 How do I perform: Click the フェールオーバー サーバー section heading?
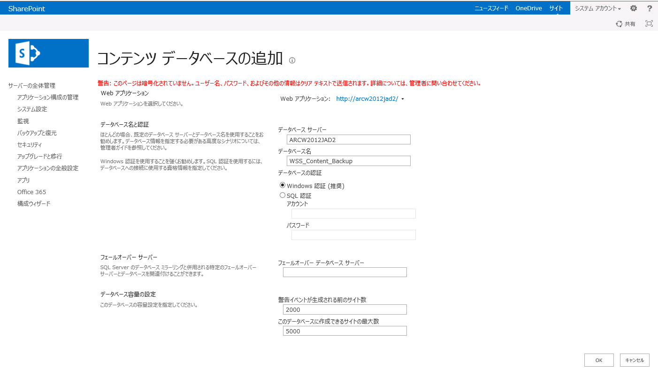(129, 257)
